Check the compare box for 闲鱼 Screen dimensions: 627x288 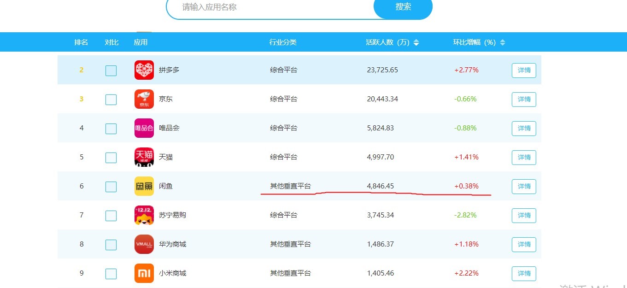coord(111,187)
